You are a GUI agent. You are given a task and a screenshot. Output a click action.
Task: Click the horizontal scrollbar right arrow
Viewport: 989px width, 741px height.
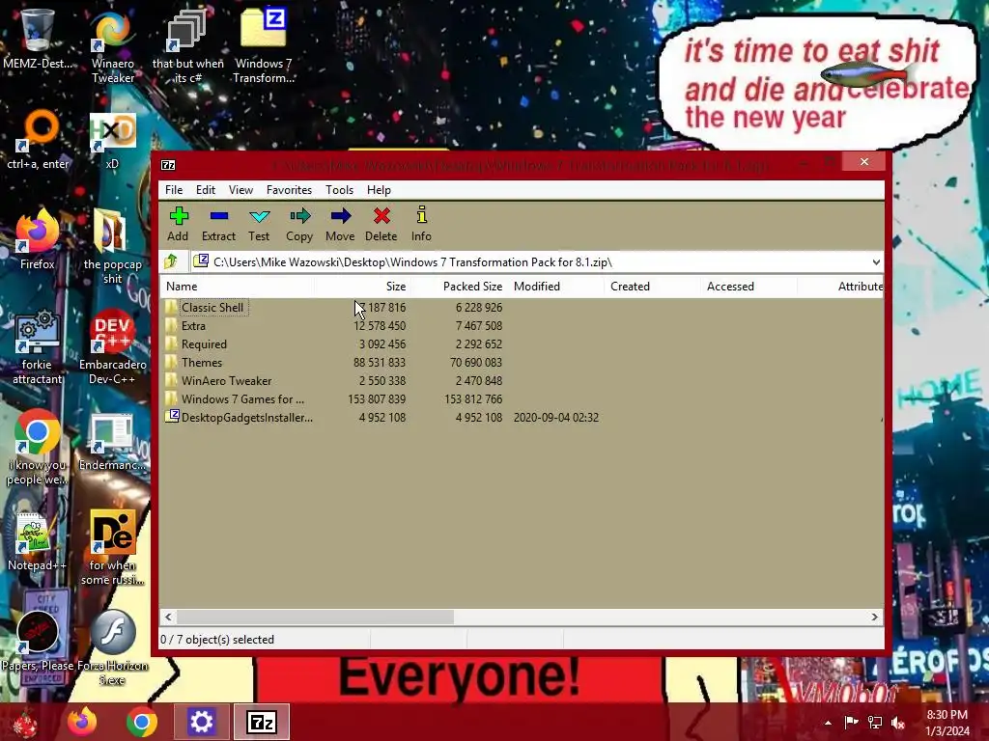875,617
